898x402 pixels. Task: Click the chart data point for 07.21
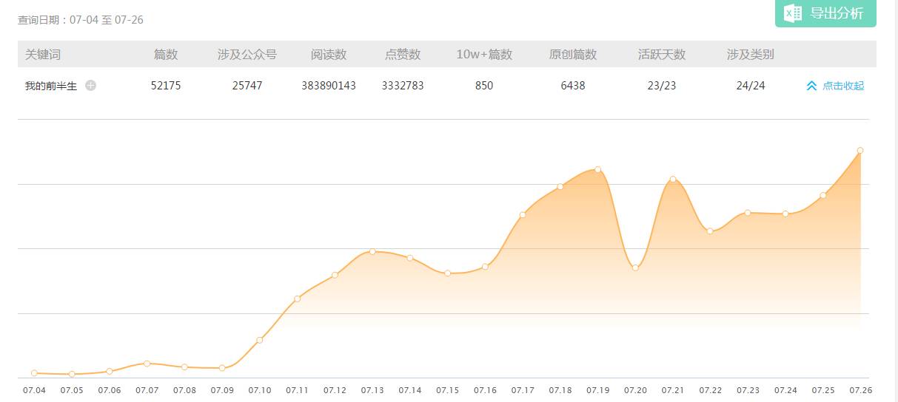(x=673, y=179)
